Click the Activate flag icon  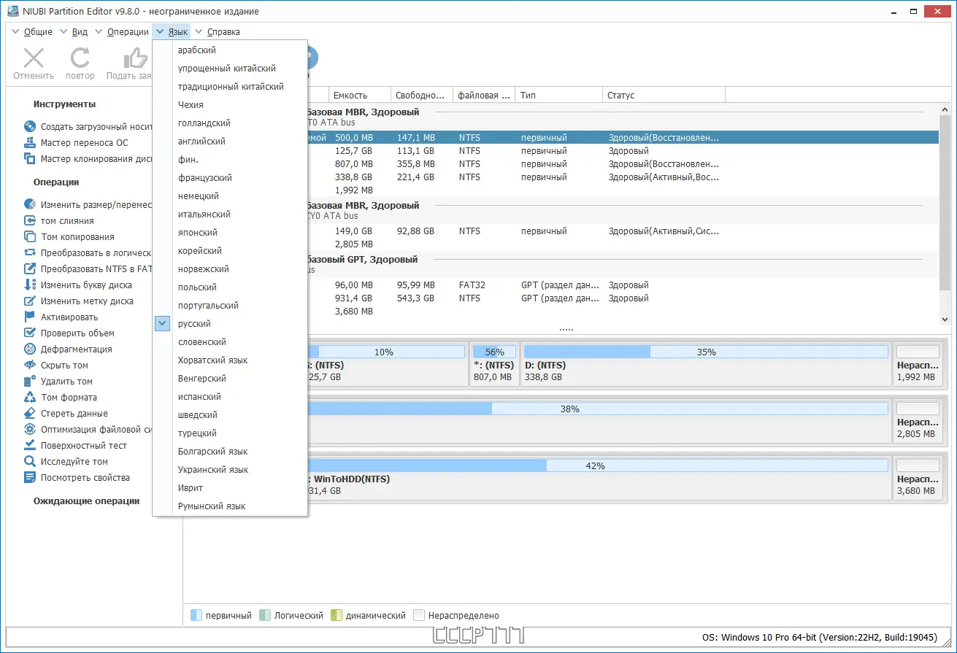tap(30, 317)
